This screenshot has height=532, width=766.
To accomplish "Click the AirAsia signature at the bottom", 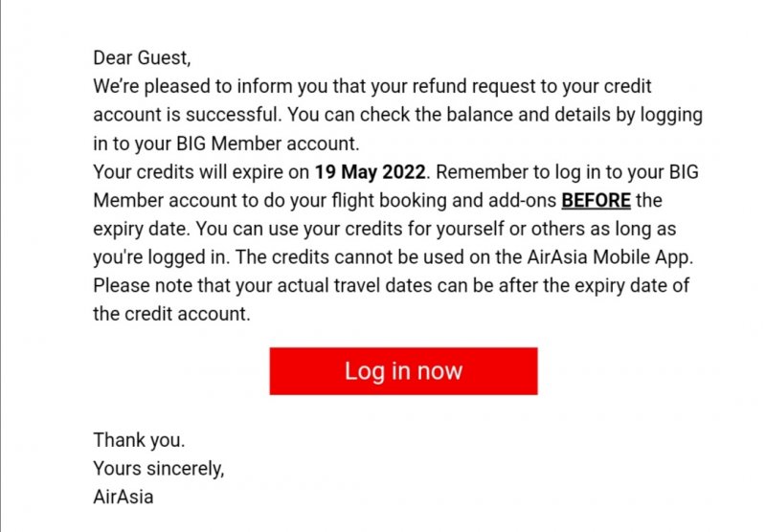I will click(x=124, y=497).
